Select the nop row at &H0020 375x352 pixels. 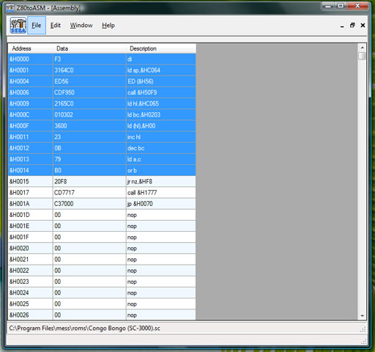point(102,248)
